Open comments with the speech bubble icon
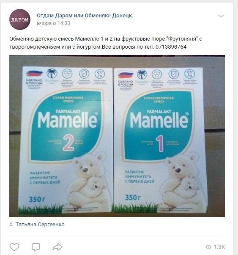Image resolution: width=238 pixels, height=255 pixels. click(36, 247)
